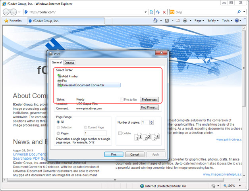
Task: Switch to the General tab
Action: 57,63
